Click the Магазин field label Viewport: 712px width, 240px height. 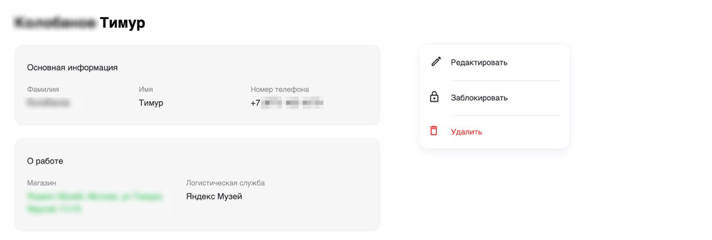[42, 183]
